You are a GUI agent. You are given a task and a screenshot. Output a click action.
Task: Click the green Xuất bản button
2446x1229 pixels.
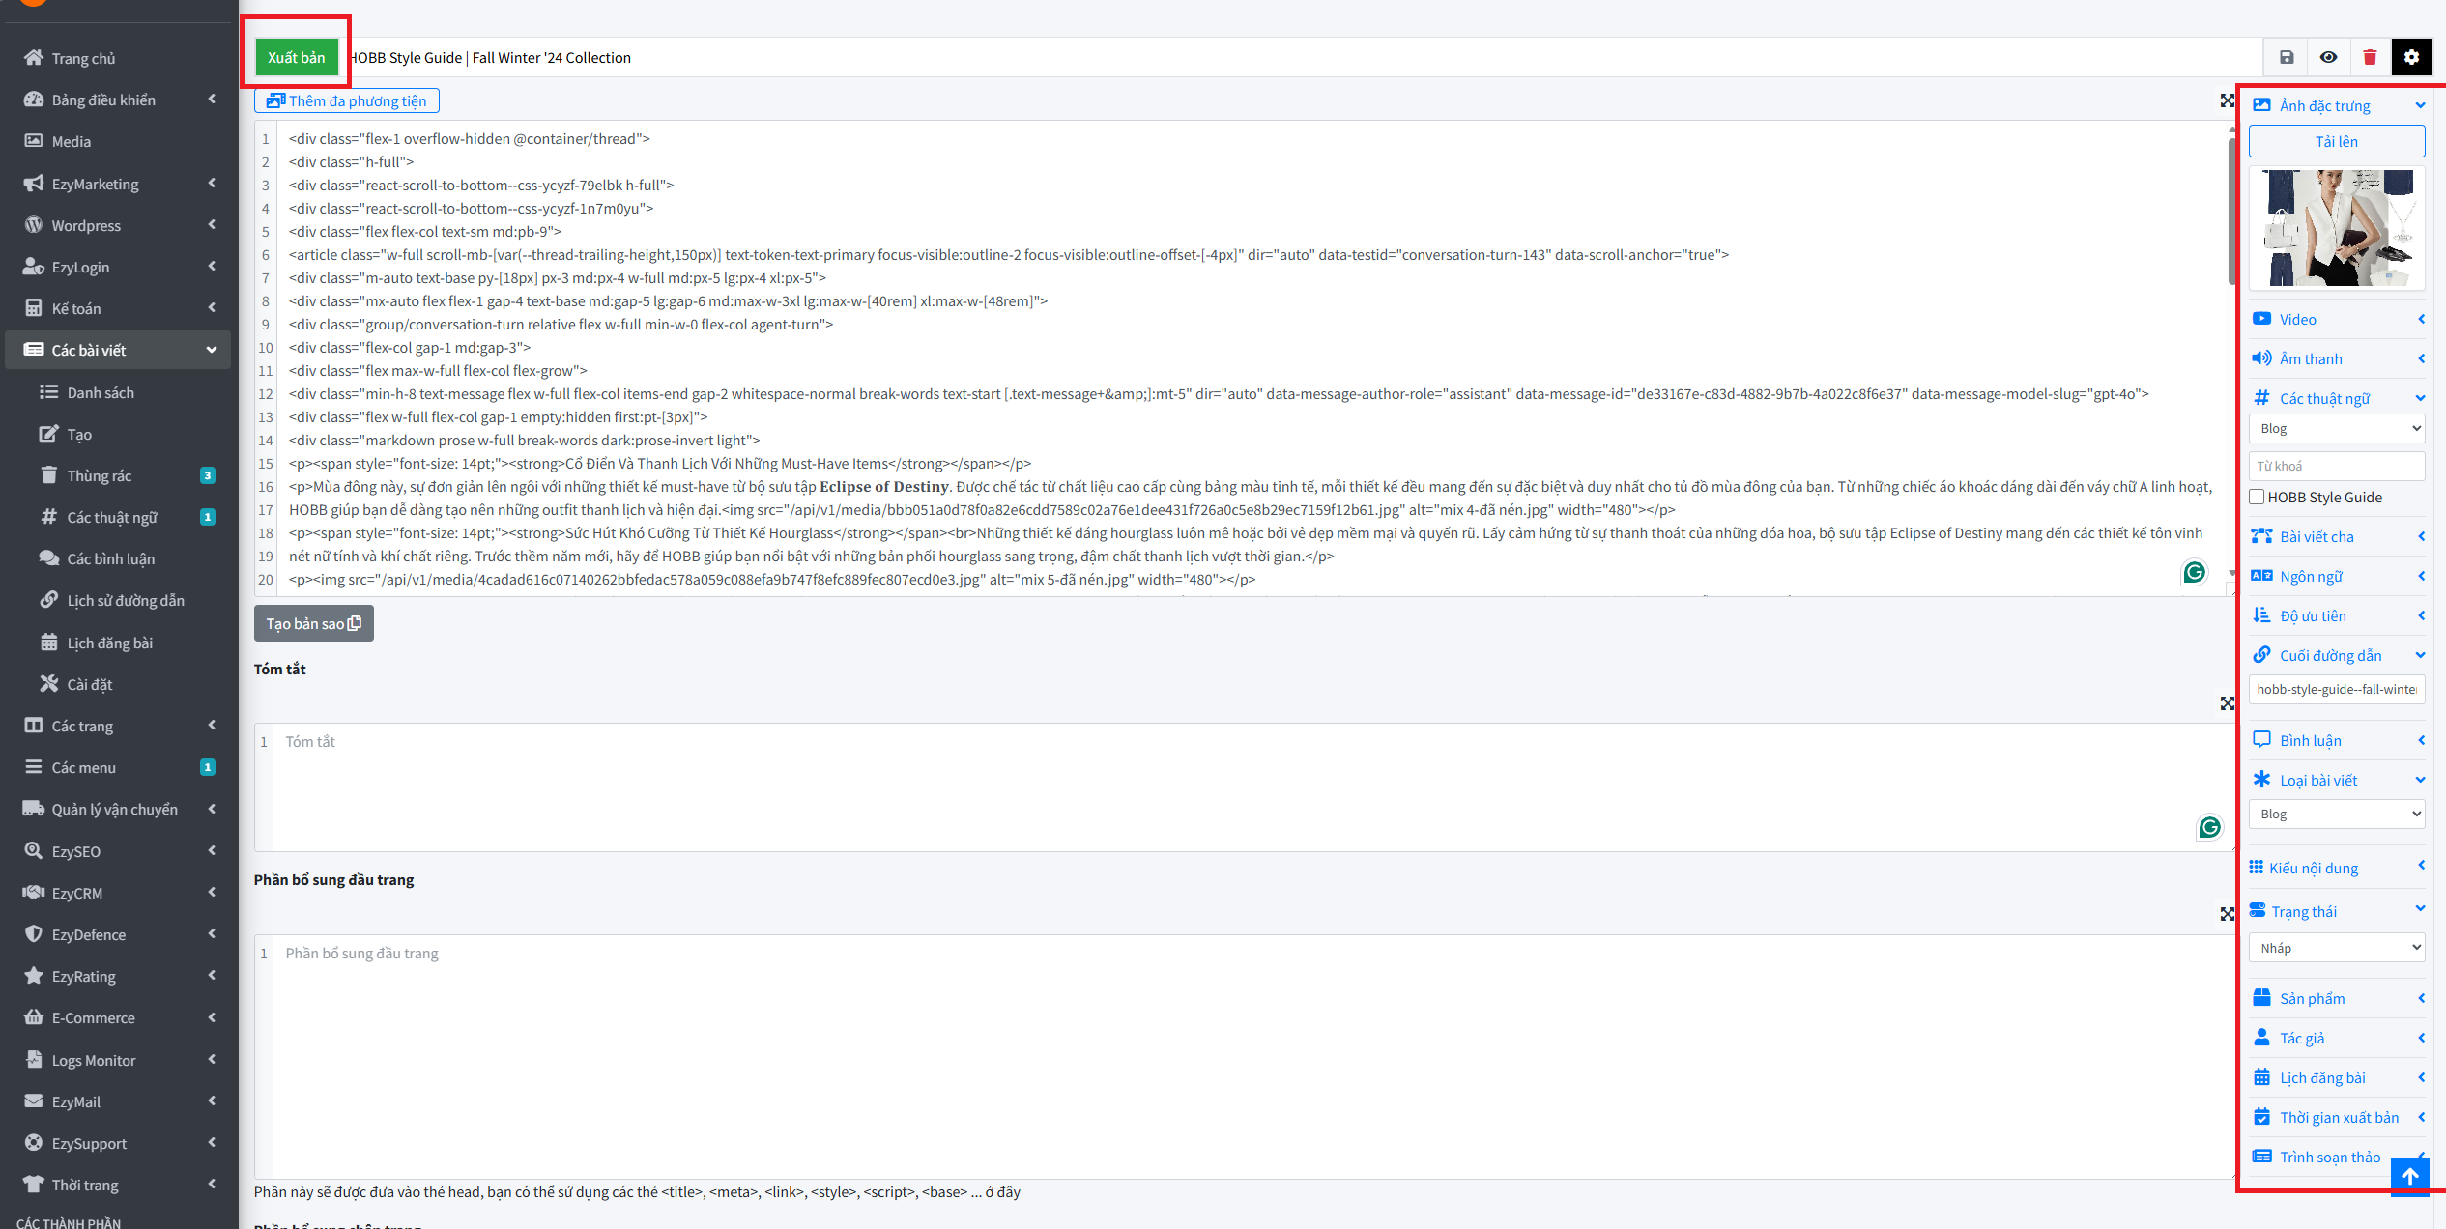[x=296, y=57]
